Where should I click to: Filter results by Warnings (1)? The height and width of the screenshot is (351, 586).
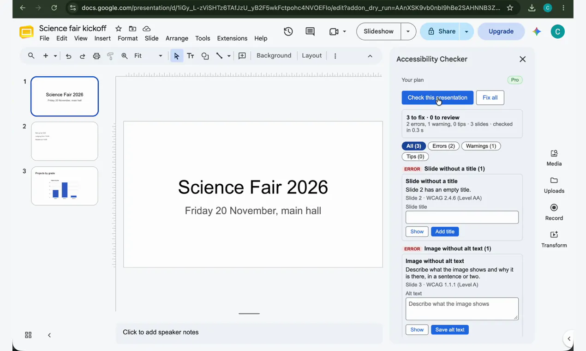481,146
